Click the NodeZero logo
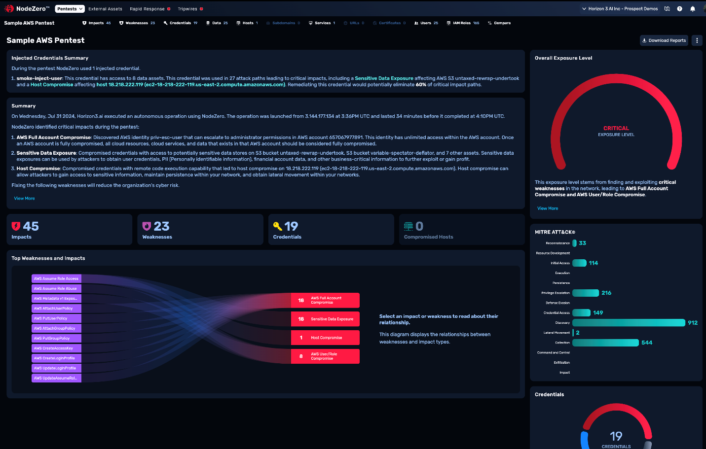This screenshot has height=449, width=706. (x=27, y=8)
